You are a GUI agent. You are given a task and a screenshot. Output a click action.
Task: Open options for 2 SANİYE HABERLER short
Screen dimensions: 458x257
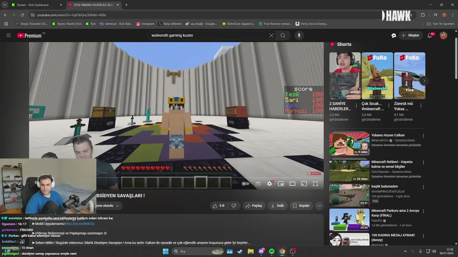click(356, 106)
